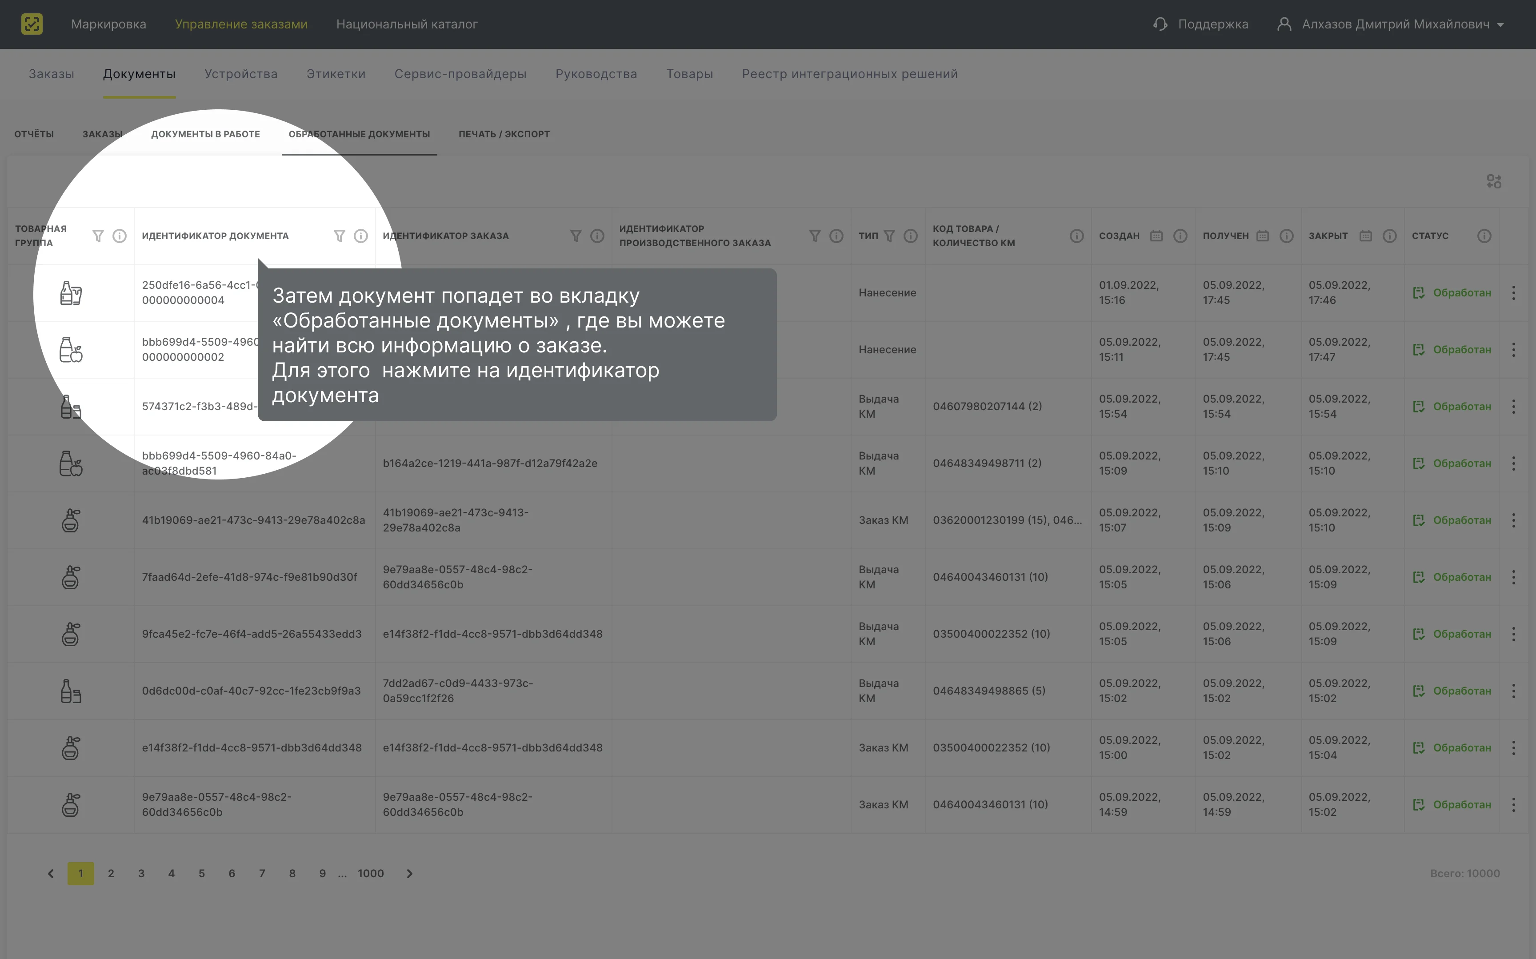This screenshot has width=1536, height=959.
Task: Go to page 2
Action: (111, 874)
